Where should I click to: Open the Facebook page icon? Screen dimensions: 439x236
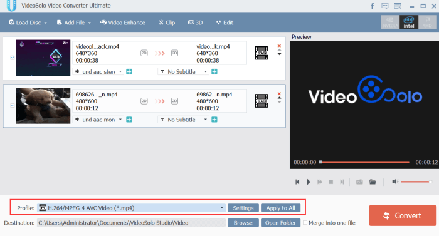point(373,6)
